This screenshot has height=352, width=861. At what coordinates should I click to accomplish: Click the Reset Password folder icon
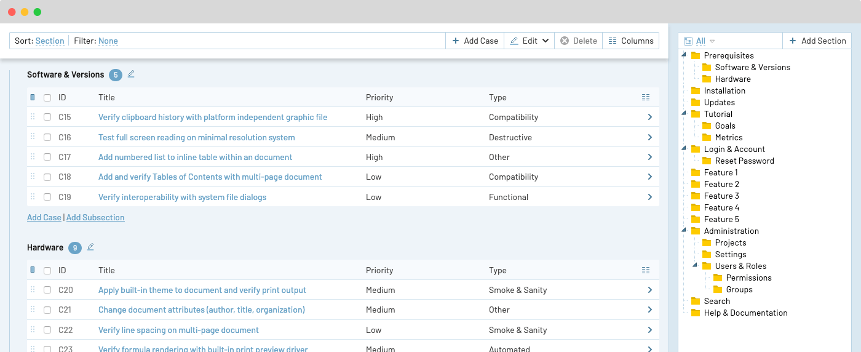(x=707, y=161)
